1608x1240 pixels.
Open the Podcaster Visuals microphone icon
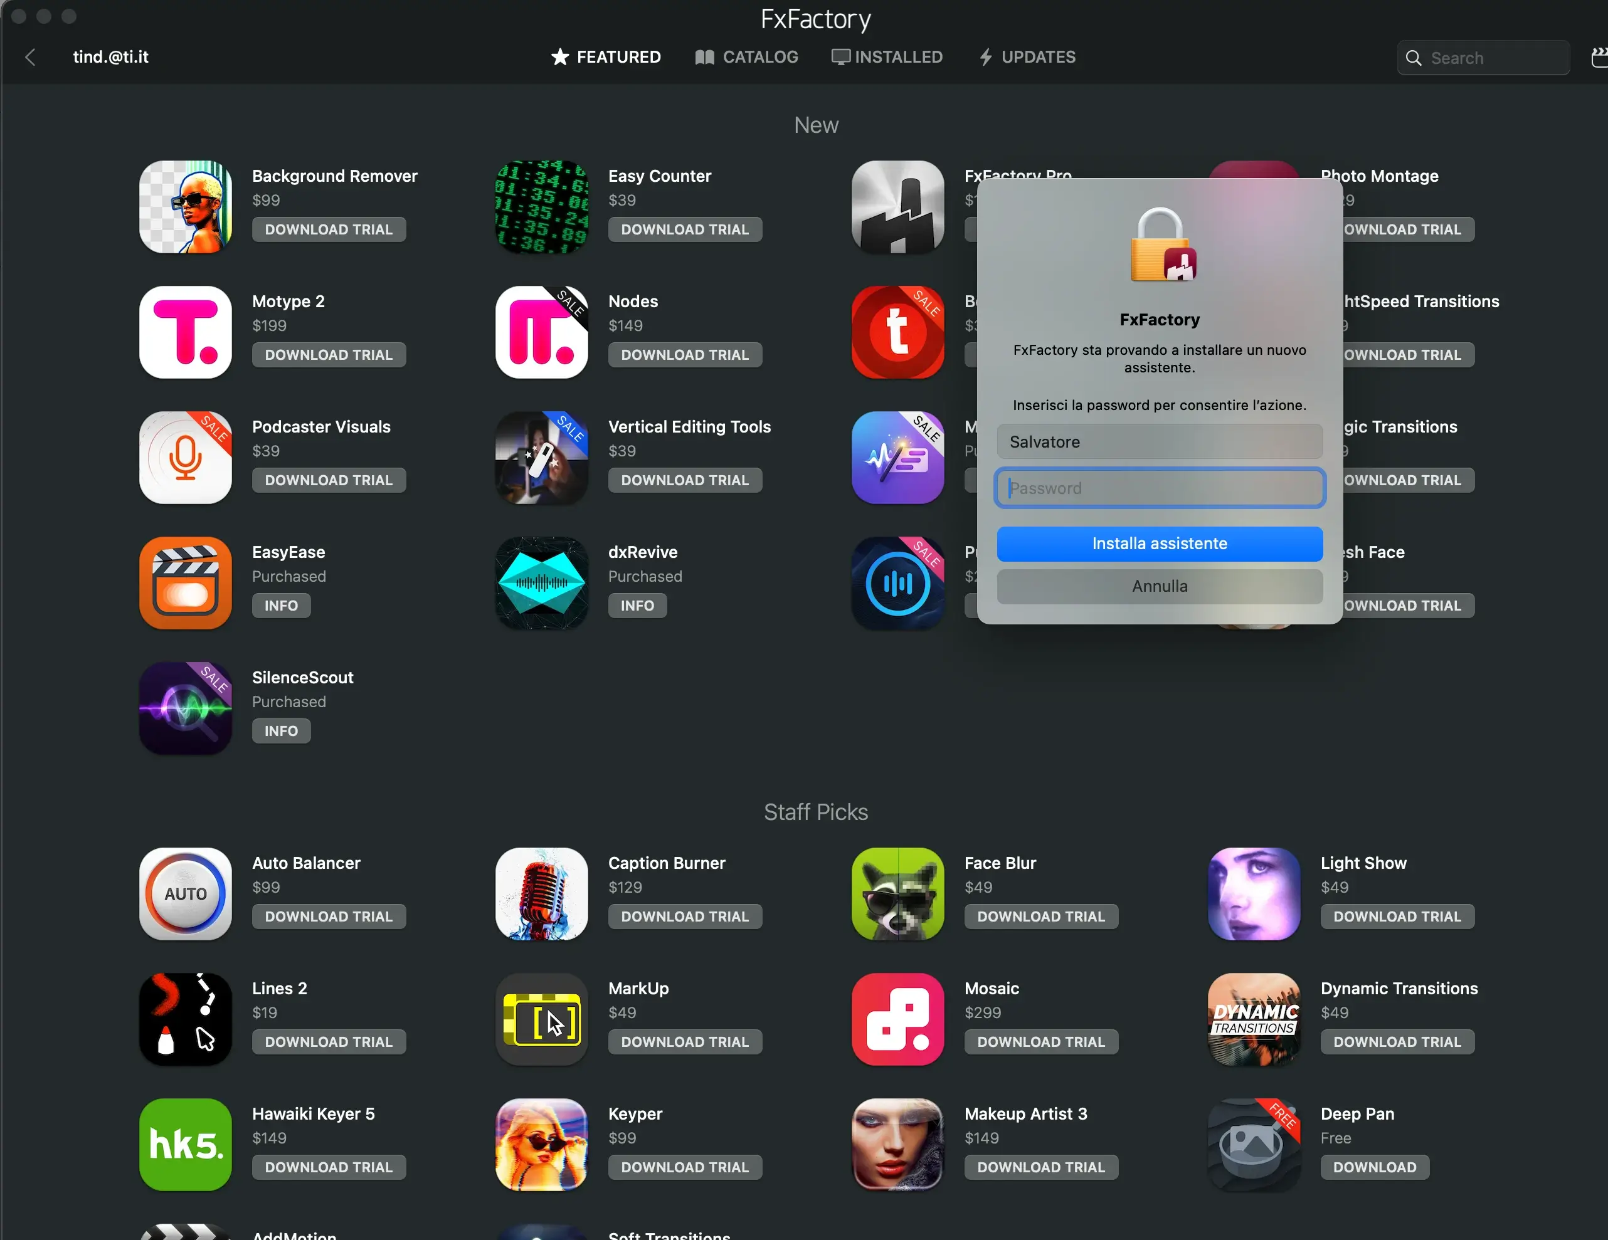pyautogui.click(x=186, y=458)
